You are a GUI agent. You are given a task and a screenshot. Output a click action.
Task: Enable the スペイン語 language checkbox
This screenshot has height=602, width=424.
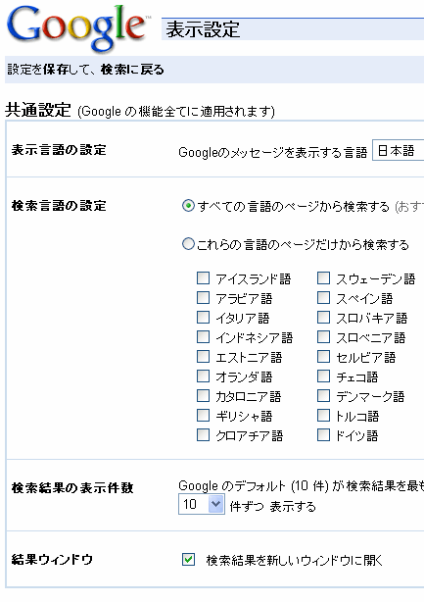point(323,297)
